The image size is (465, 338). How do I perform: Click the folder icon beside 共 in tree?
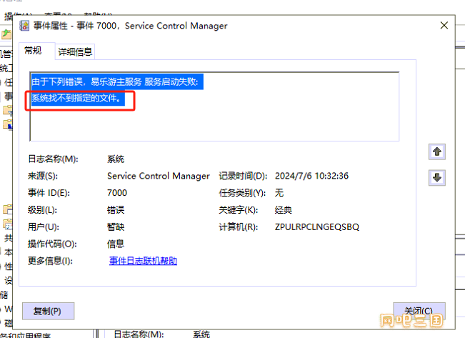[x=8, y=224]
